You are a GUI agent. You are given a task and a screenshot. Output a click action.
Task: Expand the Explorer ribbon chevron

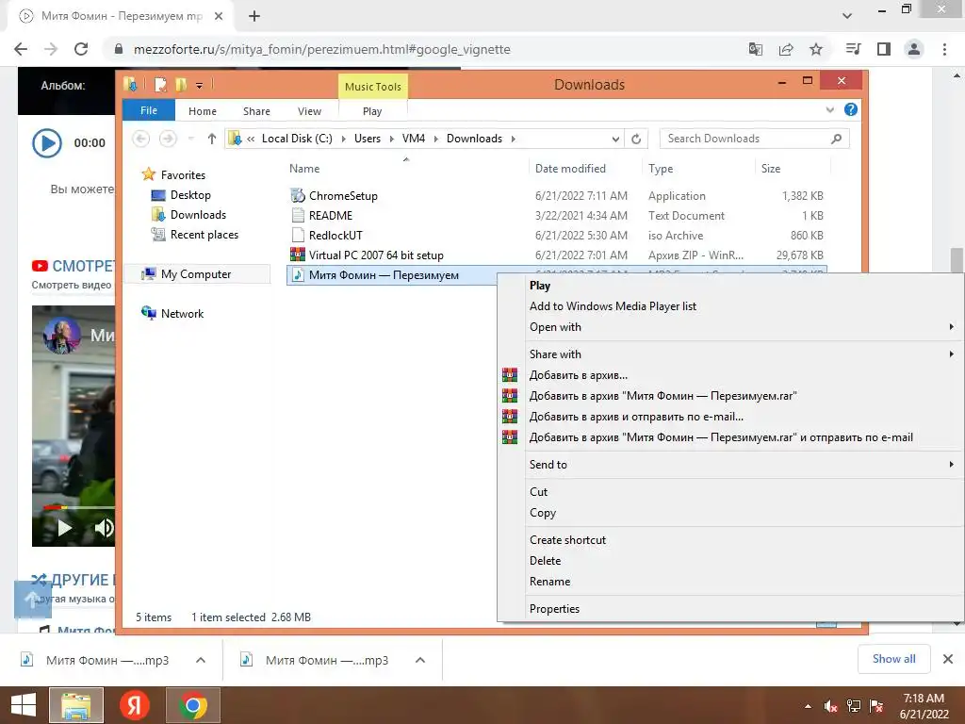pos(829,110)
